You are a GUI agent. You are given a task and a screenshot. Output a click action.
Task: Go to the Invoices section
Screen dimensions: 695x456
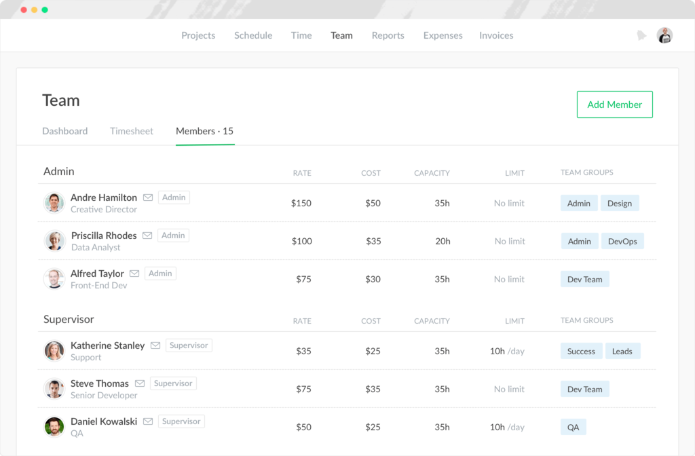(x=496, y=35)
